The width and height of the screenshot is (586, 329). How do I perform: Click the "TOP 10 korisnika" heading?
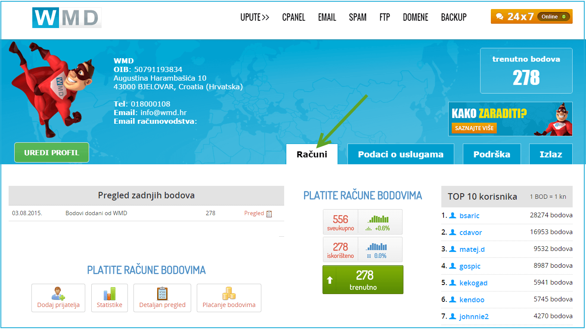click(x=482, y=197)
